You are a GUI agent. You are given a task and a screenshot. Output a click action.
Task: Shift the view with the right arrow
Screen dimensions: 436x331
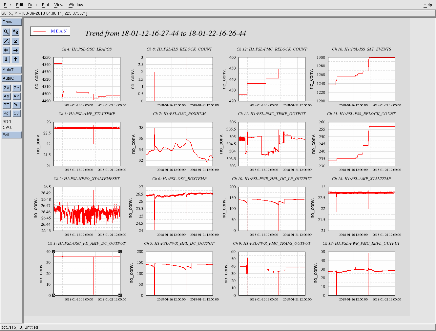(15, 50)
